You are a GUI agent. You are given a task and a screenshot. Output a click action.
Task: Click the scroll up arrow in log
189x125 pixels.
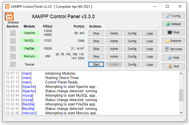point(181,74)
